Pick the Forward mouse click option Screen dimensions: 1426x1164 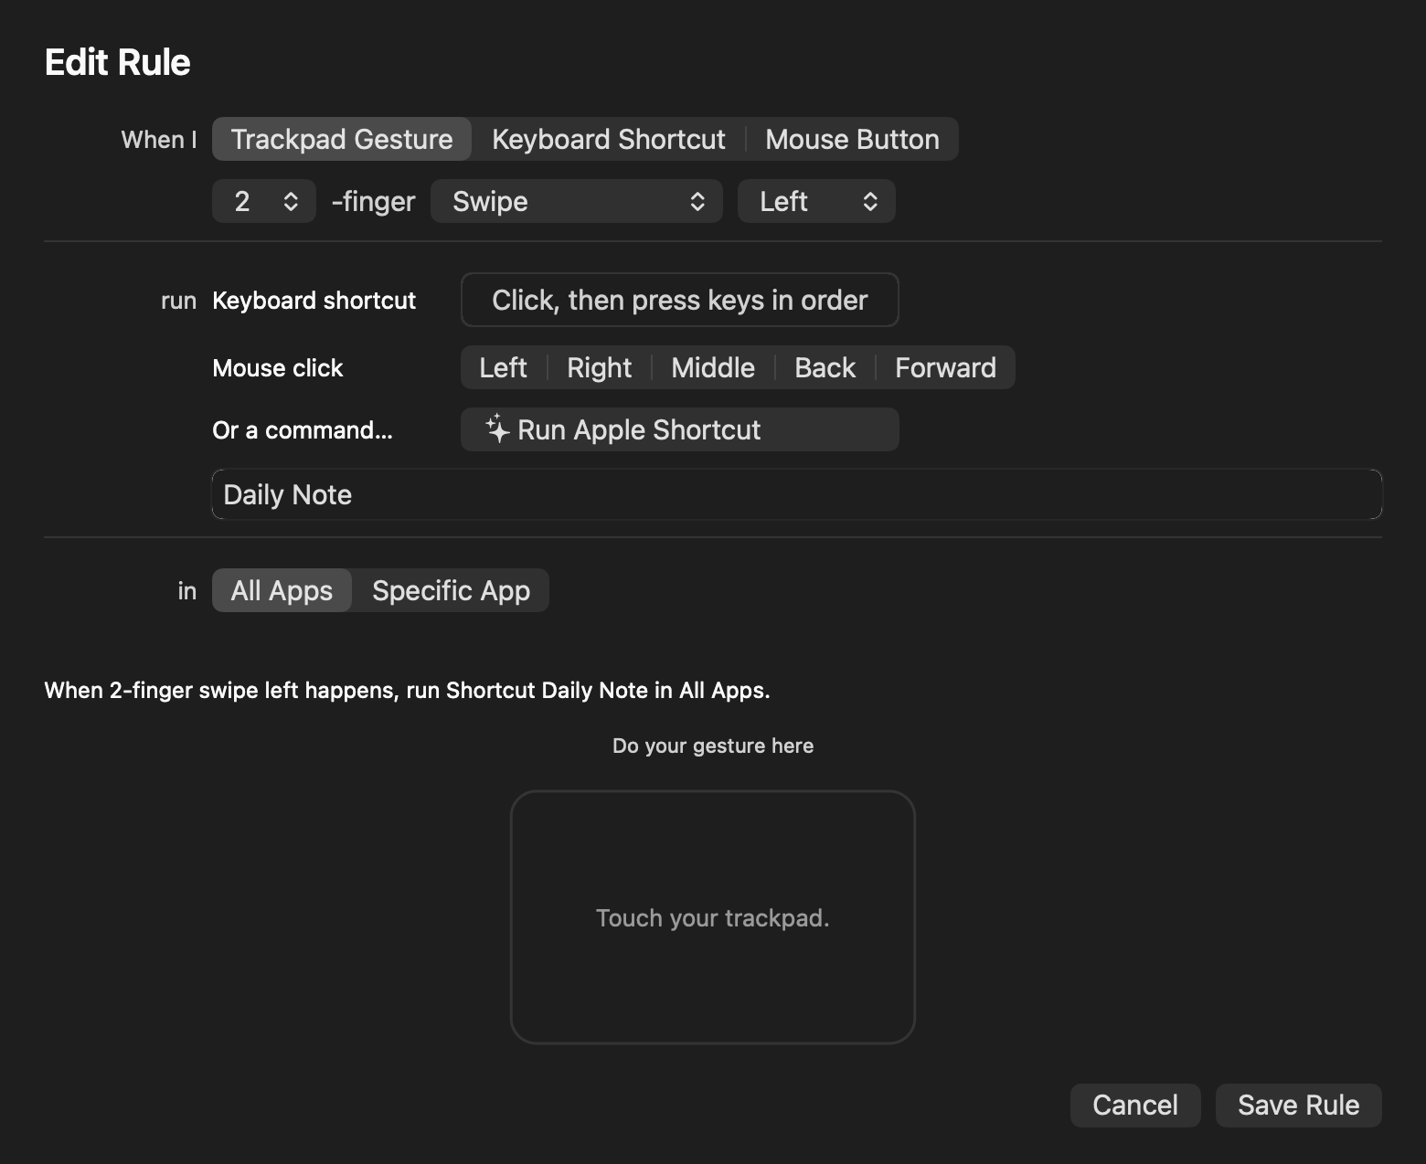[945, 367]
